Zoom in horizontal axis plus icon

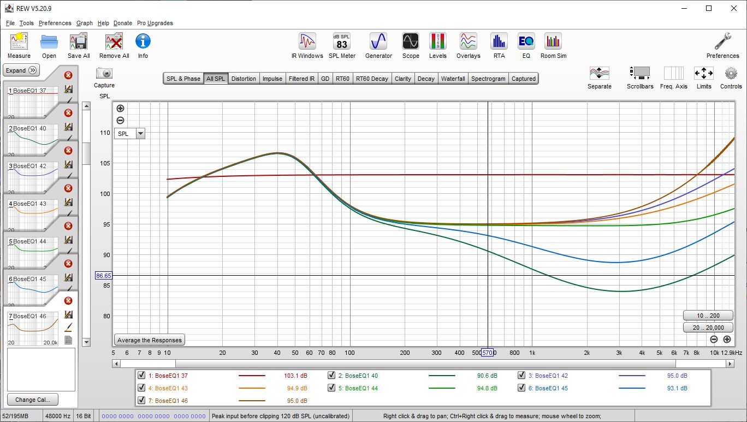pyautogui.click(x=727, y=339)
